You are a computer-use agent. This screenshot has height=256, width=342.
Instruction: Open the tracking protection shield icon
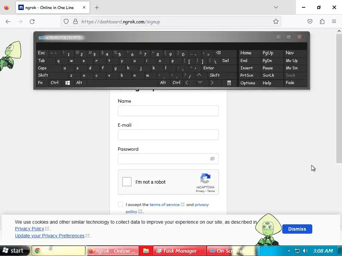pos(66,22)
